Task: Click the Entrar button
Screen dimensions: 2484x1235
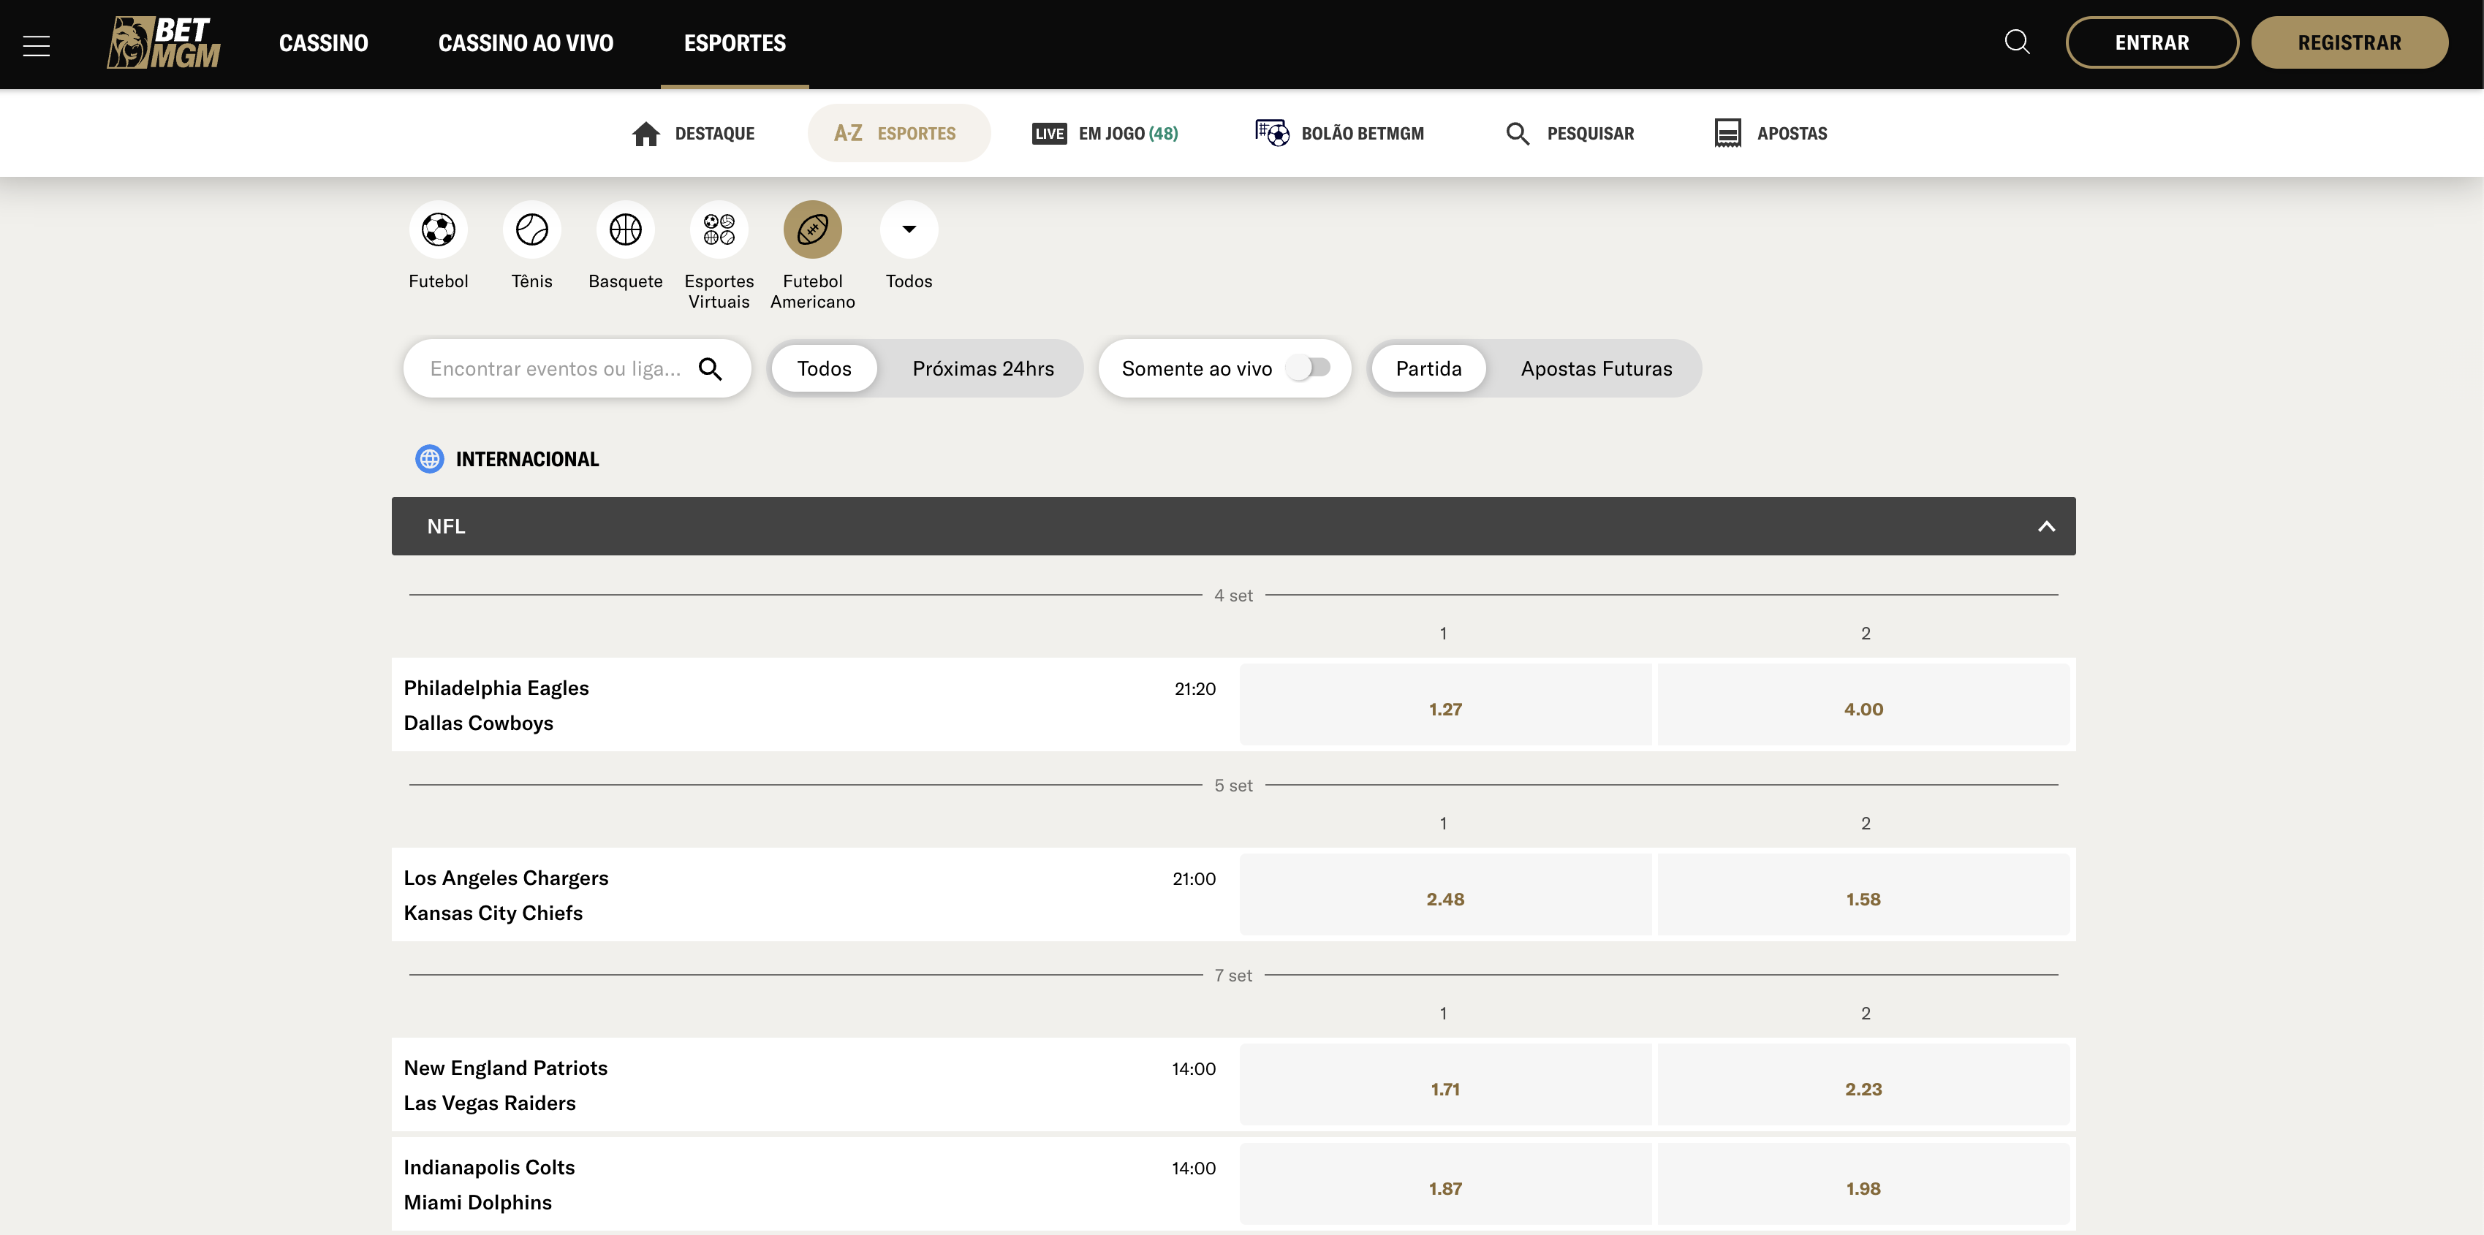Action: (2152, 42)
